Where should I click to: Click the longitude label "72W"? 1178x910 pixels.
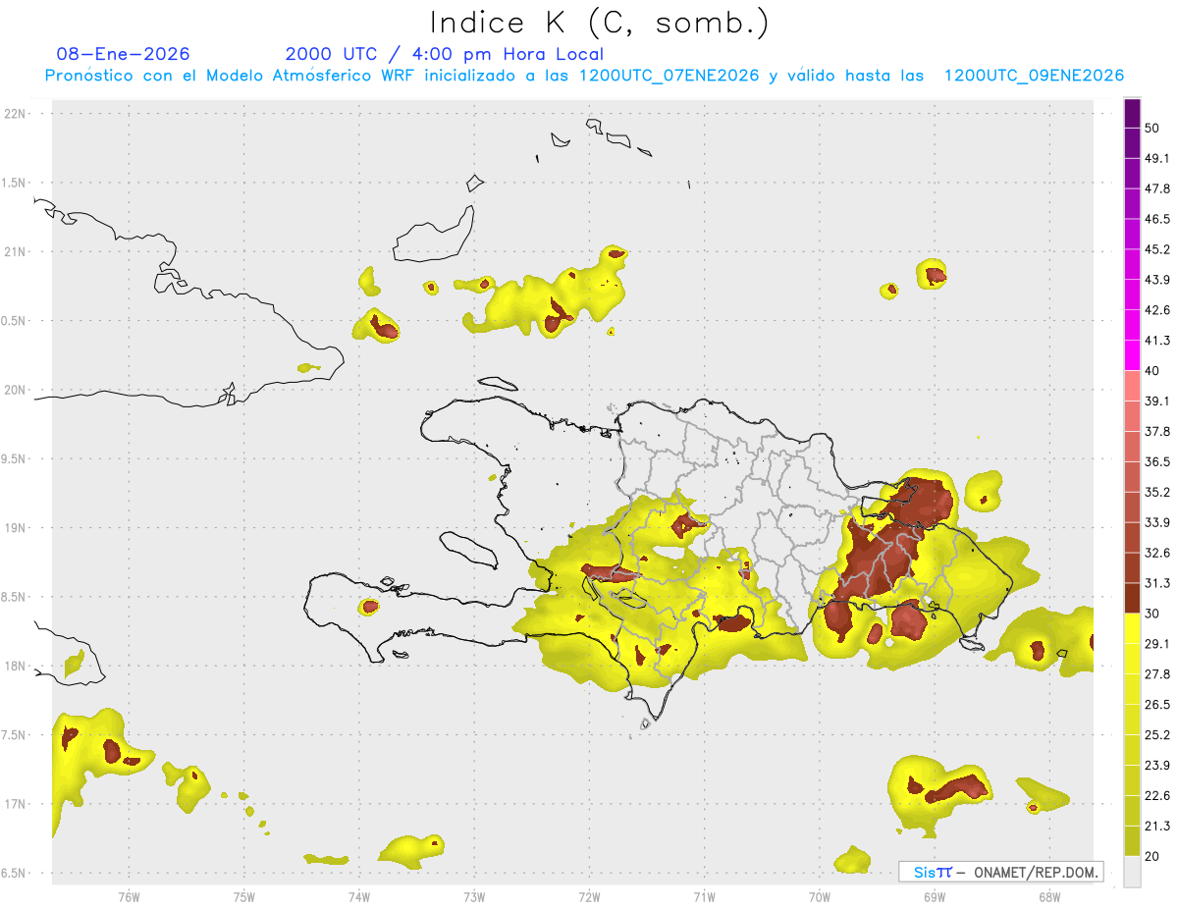[589, 898]
